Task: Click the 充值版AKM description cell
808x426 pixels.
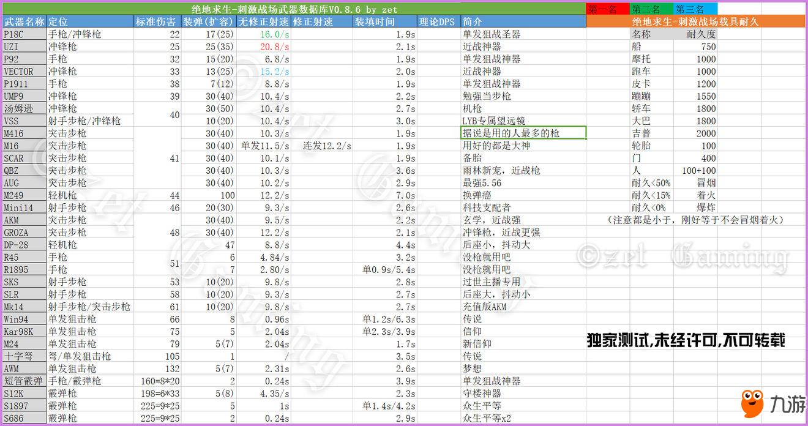Action: pos(523,307)
